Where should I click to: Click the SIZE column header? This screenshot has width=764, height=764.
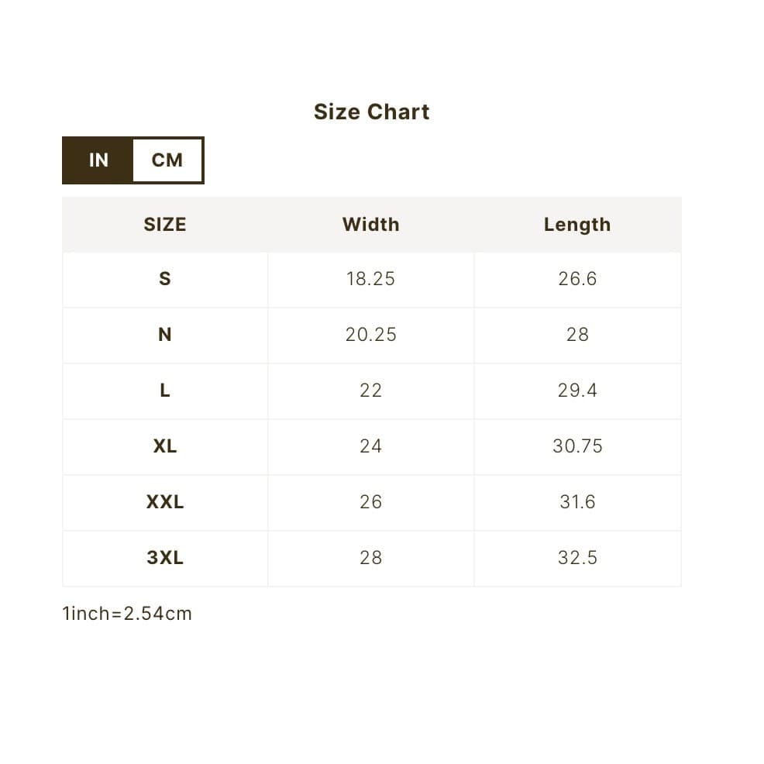[x=165, y=225]
